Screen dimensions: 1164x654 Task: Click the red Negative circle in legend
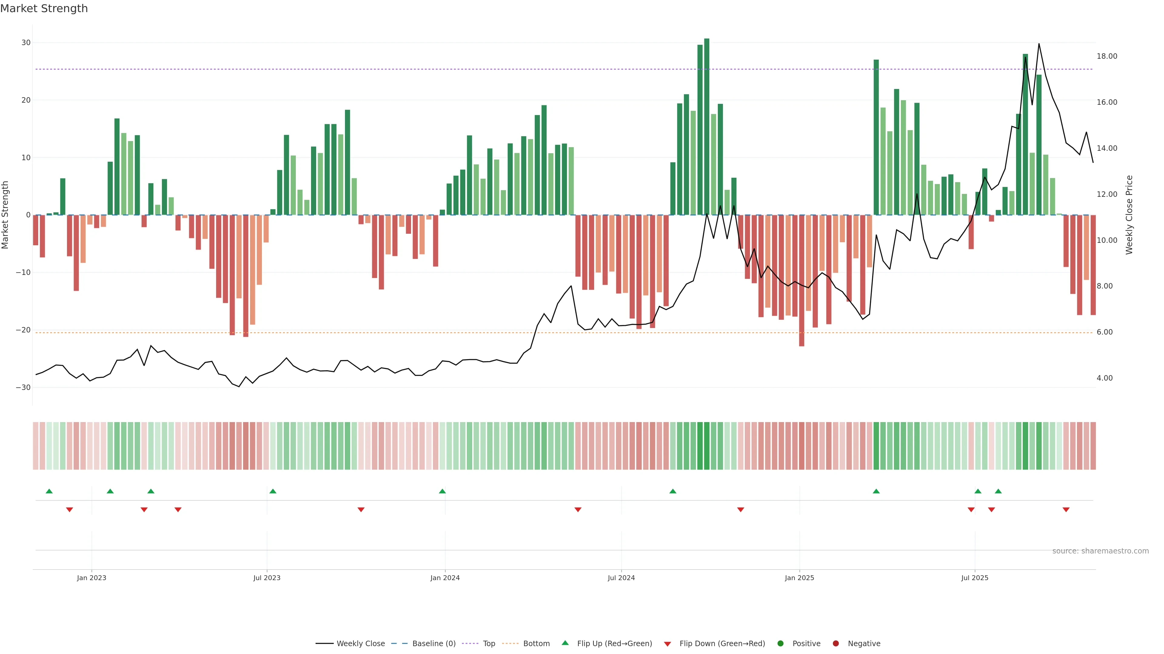(835, 644)
